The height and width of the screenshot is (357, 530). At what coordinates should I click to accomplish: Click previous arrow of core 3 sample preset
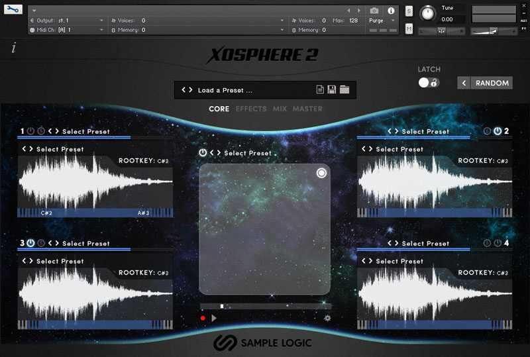tap(25, 261)
